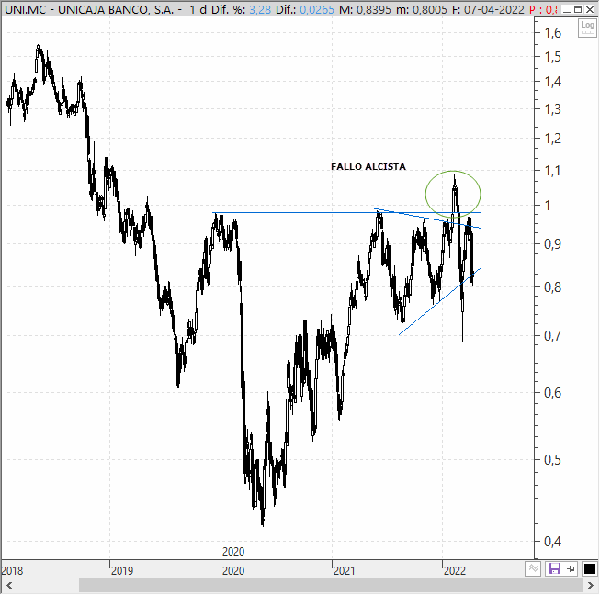Click the M: 0,8395 maximum value
Viewport: 600px width, 595px height.
point(365,9)
